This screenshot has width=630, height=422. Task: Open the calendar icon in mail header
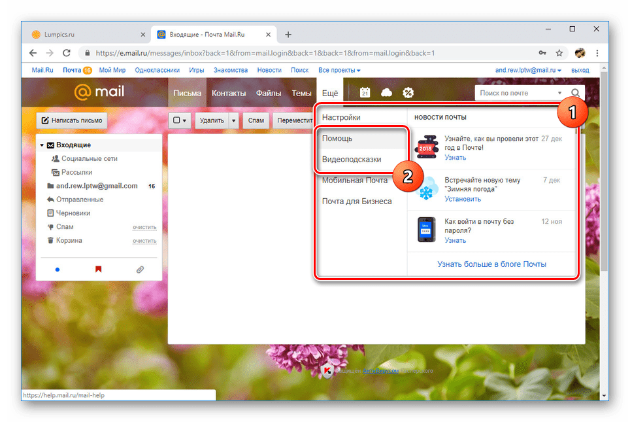coord(365,92)
